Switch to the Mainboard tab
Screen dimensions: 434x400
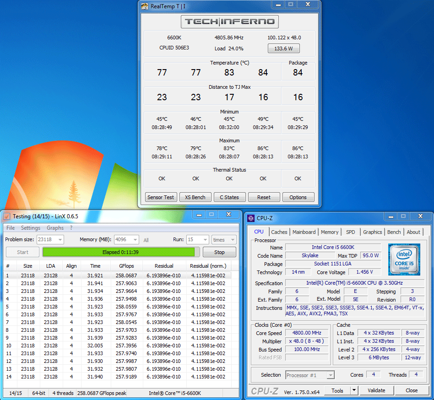(x=304, y=232)
